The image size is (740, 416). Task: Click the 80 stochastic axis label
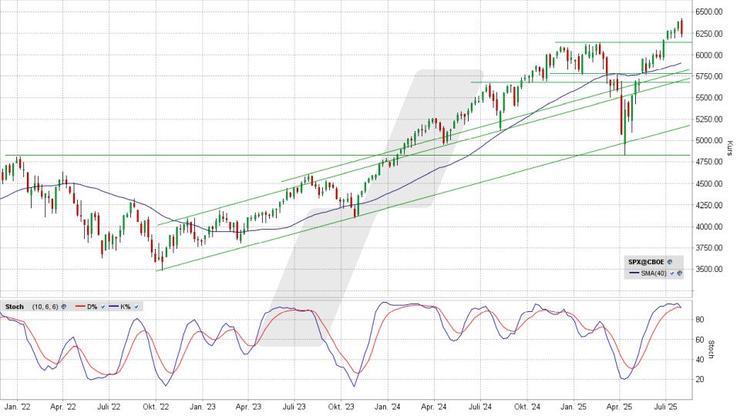(x=700, y=319)
